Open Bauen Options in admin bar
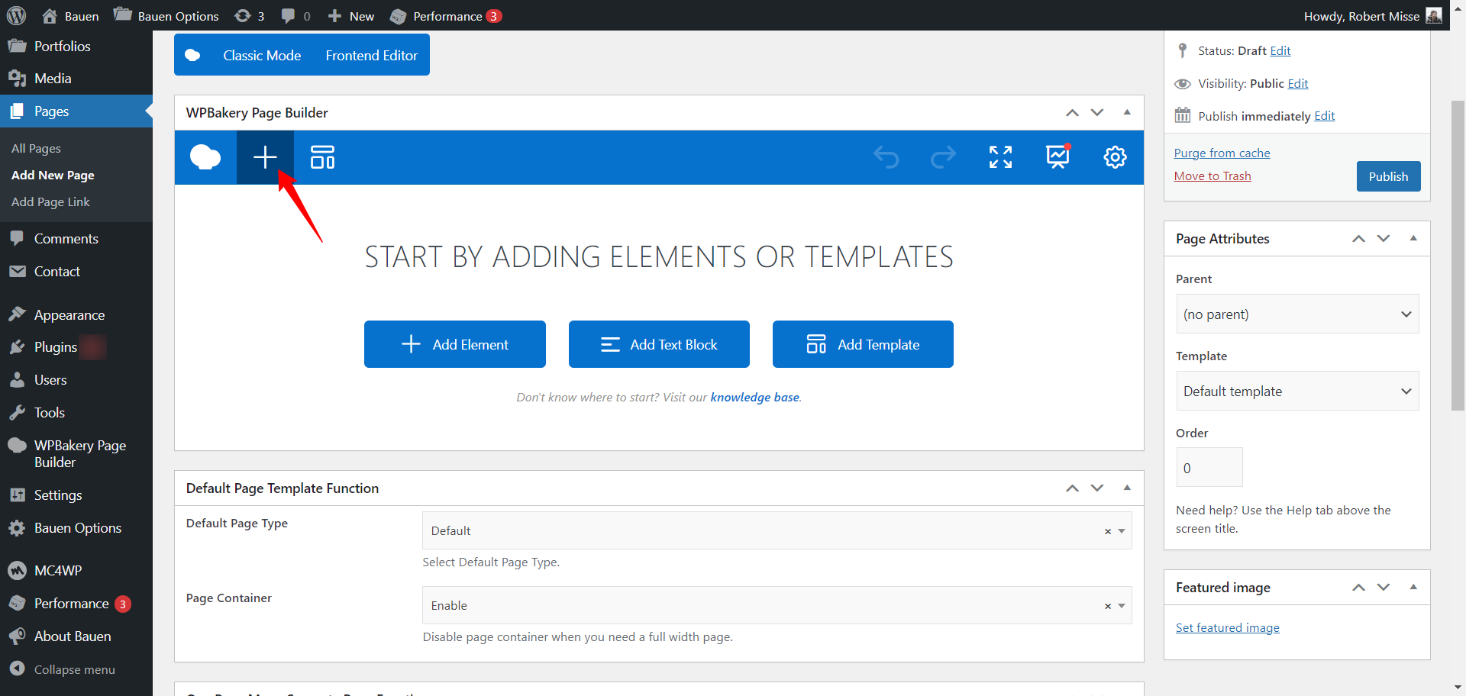 tap(166, 16)
